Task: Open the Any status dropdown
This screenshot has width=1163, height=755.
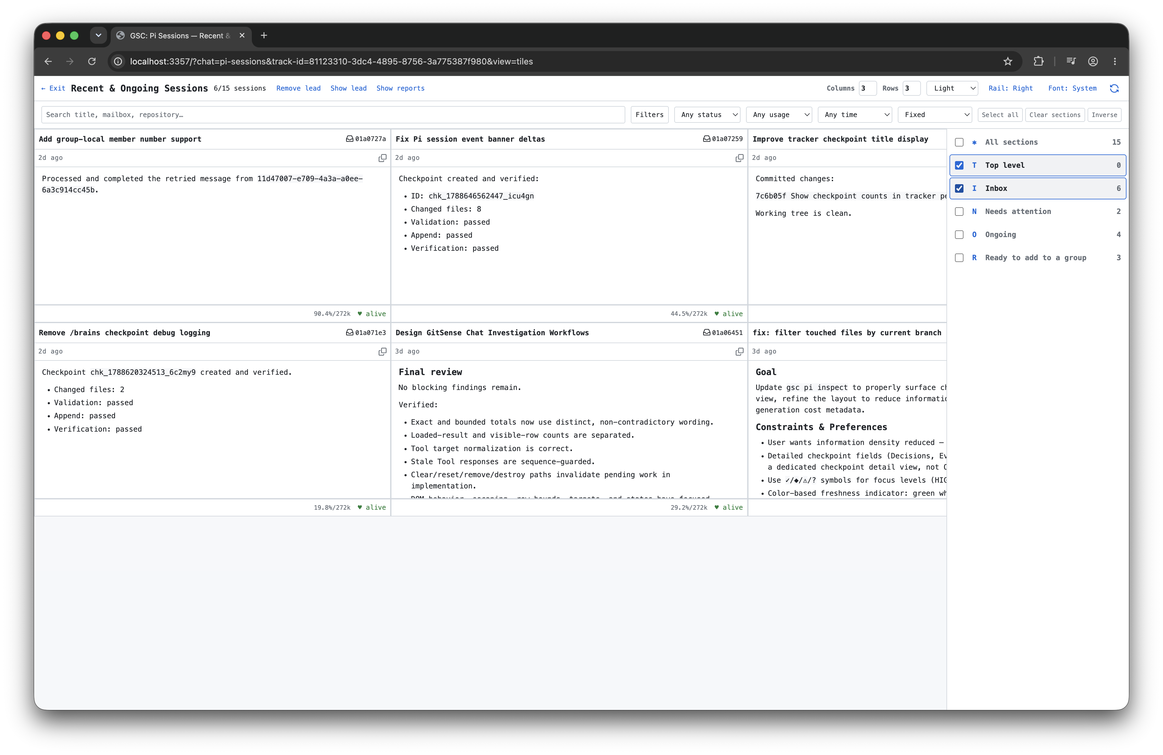Action: pyautogui.click(x=707, y=115)
